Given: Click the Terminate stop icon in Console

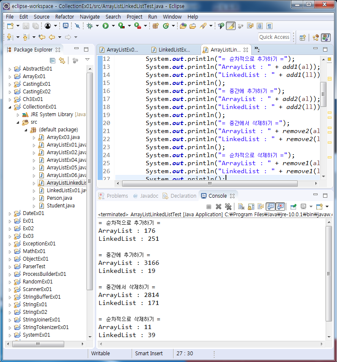Looking at the screenshot, I should click(x=209, y=207).
